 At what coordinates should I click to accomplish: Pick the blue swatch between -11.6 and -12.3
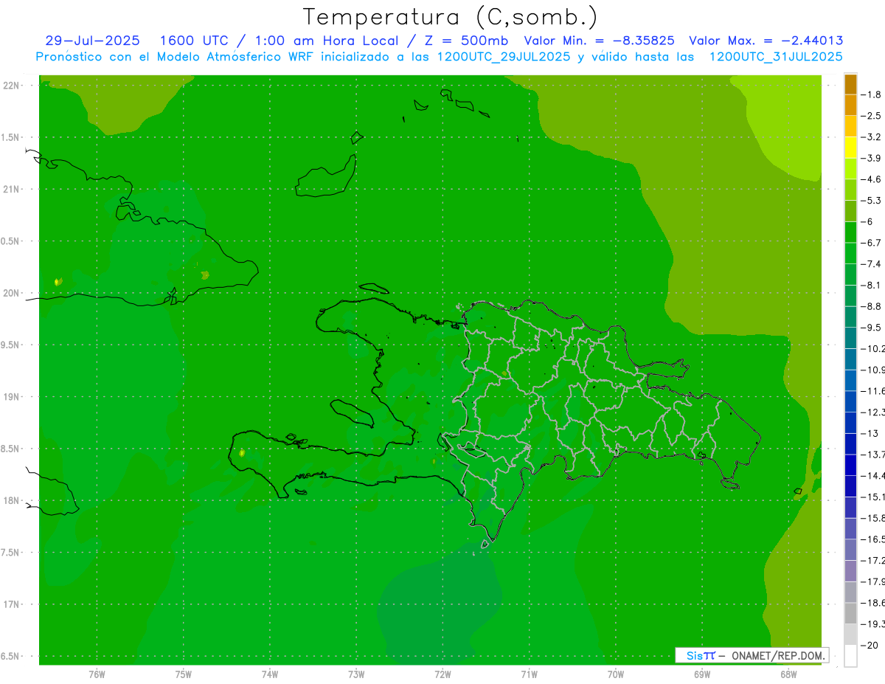coord(850,401)
